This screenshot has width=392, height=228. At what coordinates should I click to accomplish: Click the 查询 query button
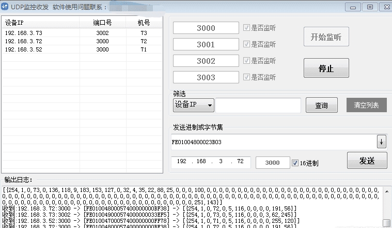click(x=321, y=105)
